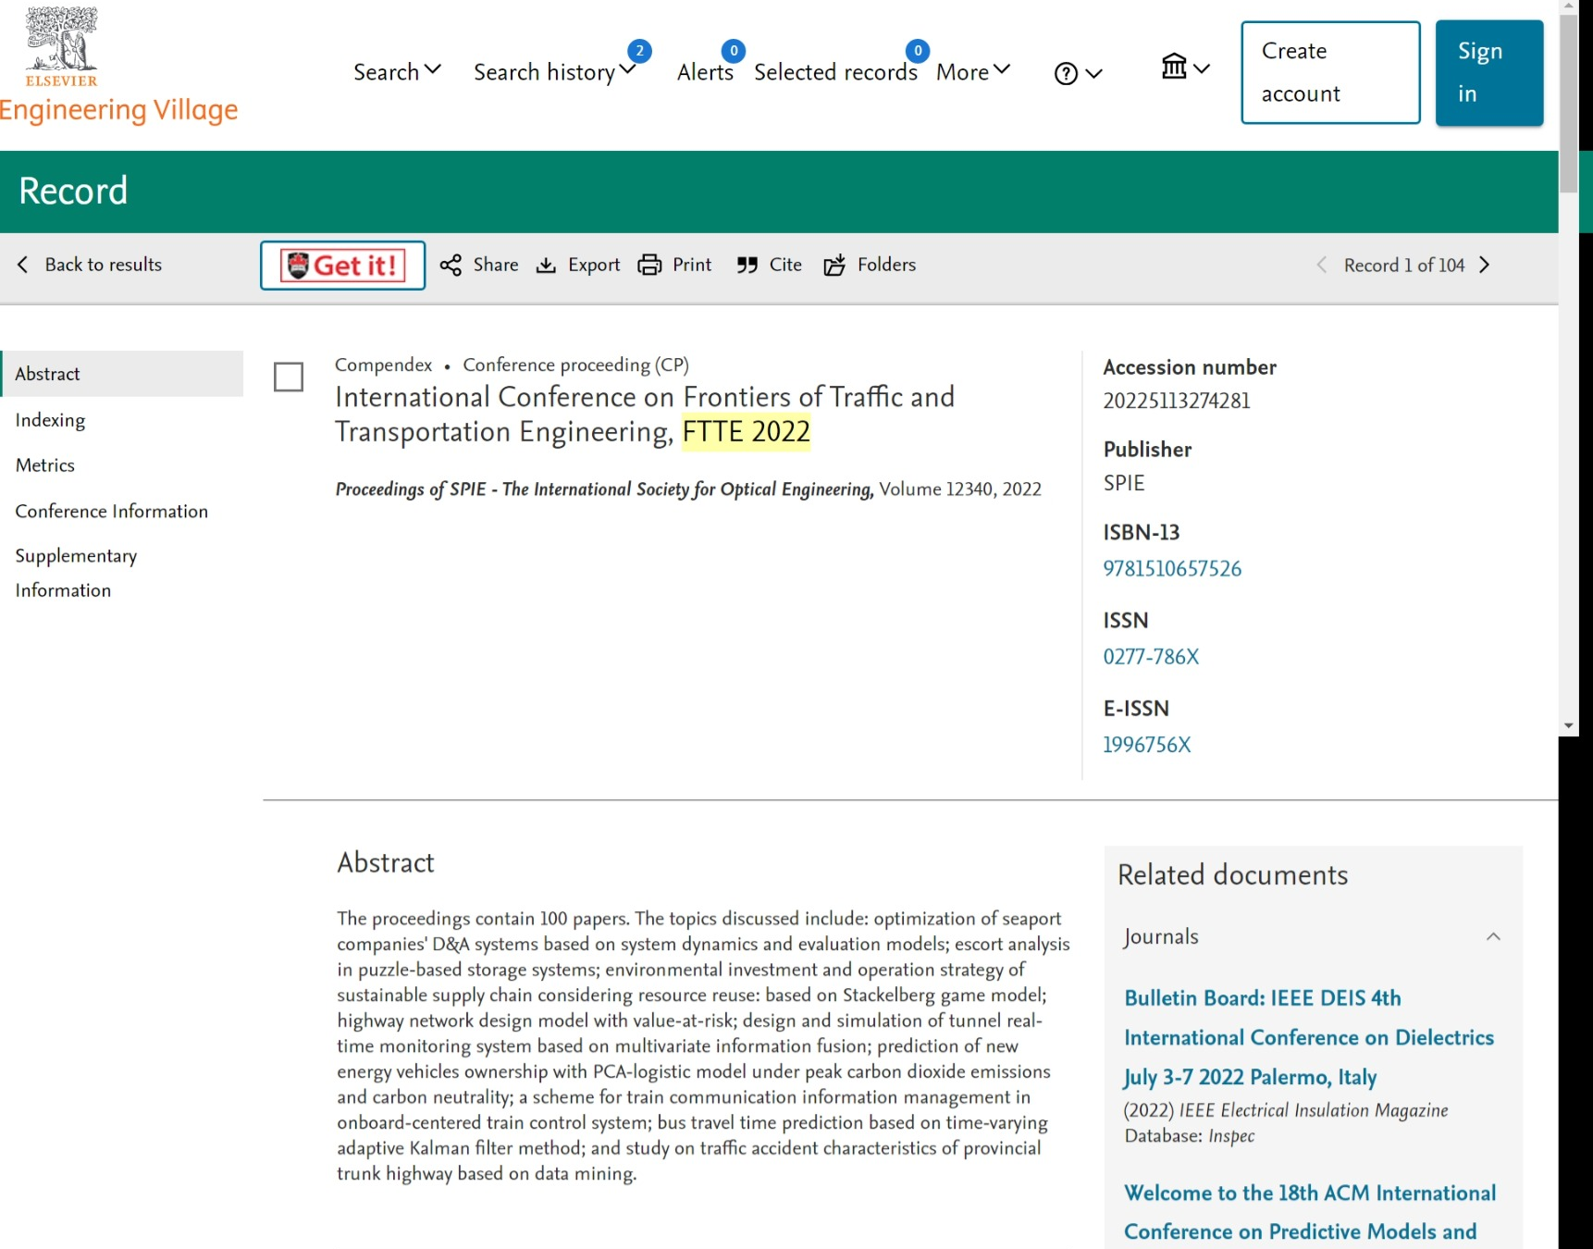The height and width of the screenshot is (1249, 1593).
Task: Click the publisher name SPIE
Action: (1124, 483)
